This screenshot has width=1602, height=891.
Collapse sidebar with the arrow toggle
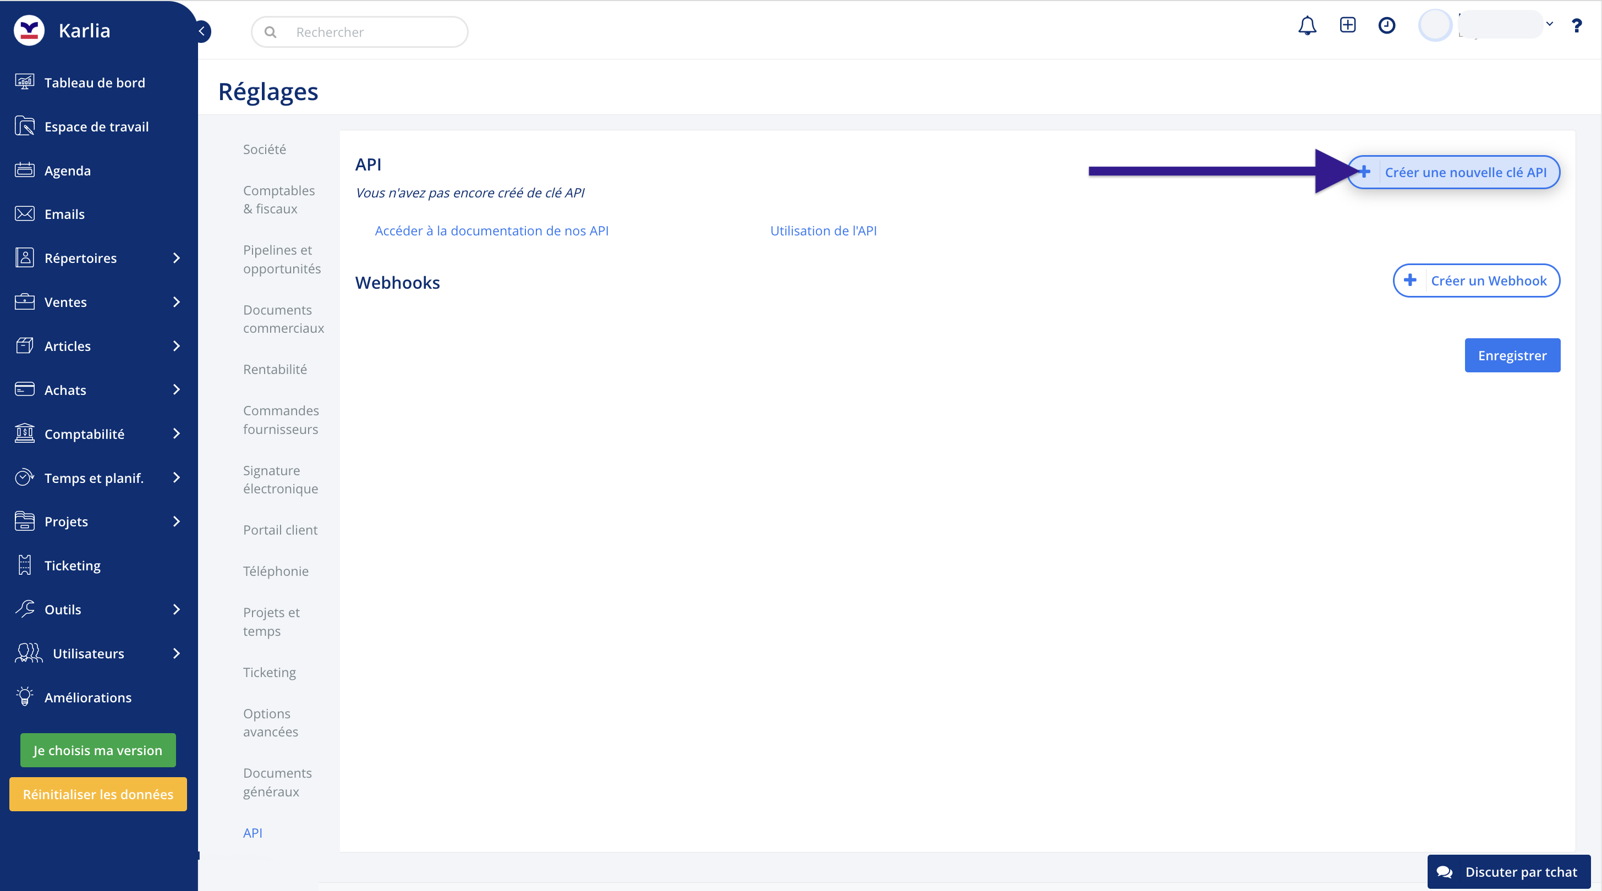202,31
